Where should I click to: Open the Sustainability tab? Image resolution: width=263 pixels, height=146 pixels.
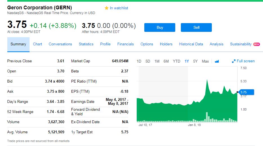[241, 44]
